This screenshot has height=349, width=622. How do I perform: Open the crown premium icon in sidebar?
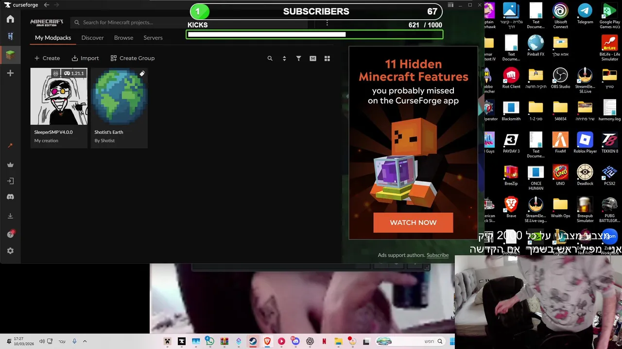[10, 165]
